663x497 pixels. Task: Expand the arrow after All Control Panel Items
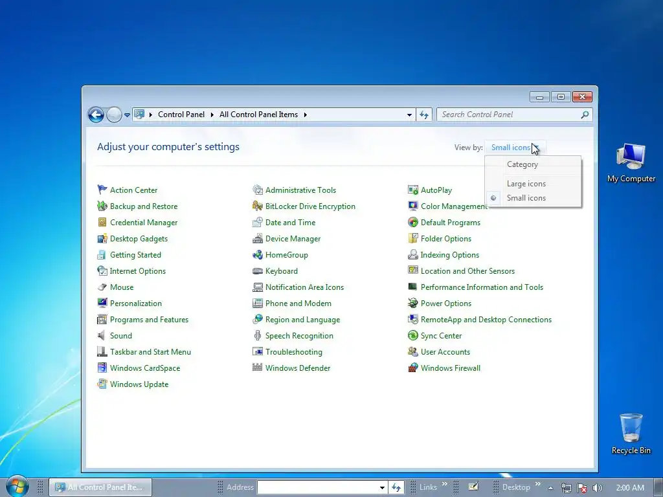(306, 115)
